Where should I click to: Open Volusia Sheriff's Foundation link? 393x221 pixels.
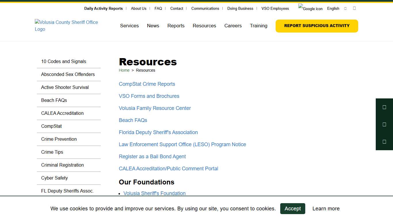(x=154, y=193)
